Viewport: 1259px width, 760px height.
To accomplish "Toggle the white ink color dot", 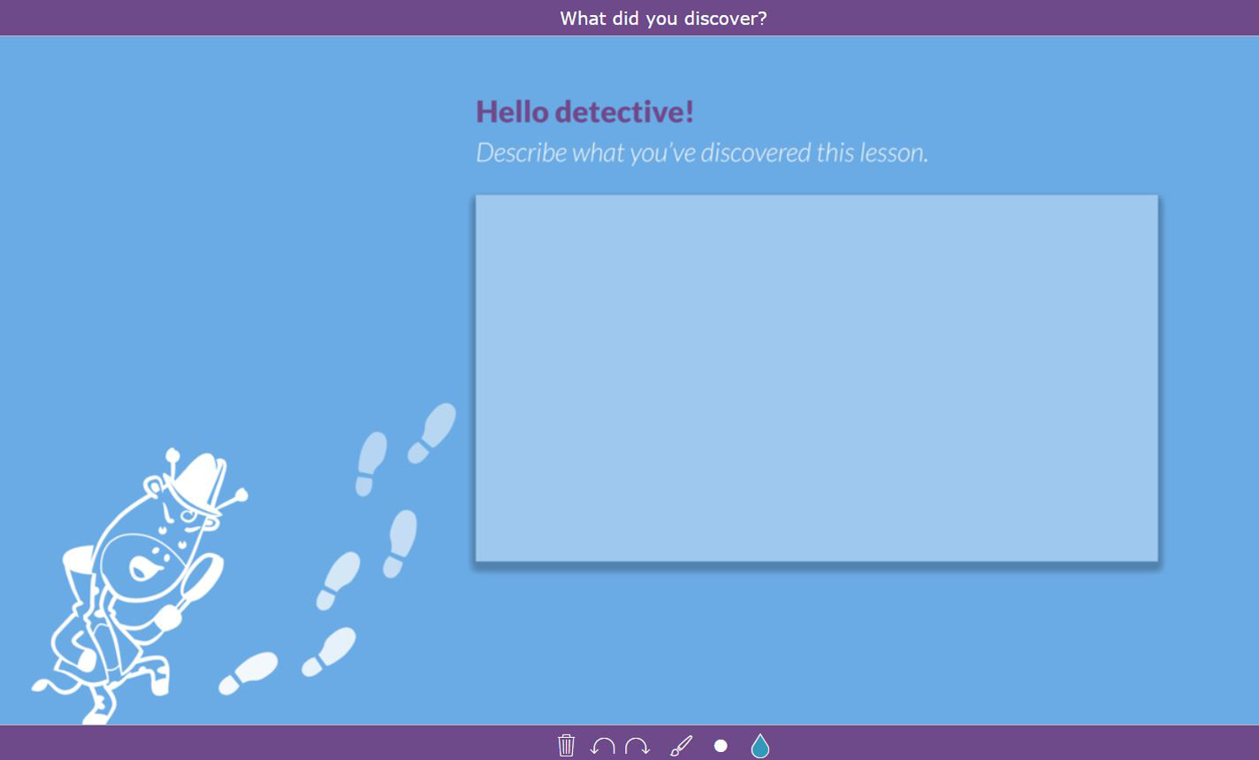I will click(721, 746).
